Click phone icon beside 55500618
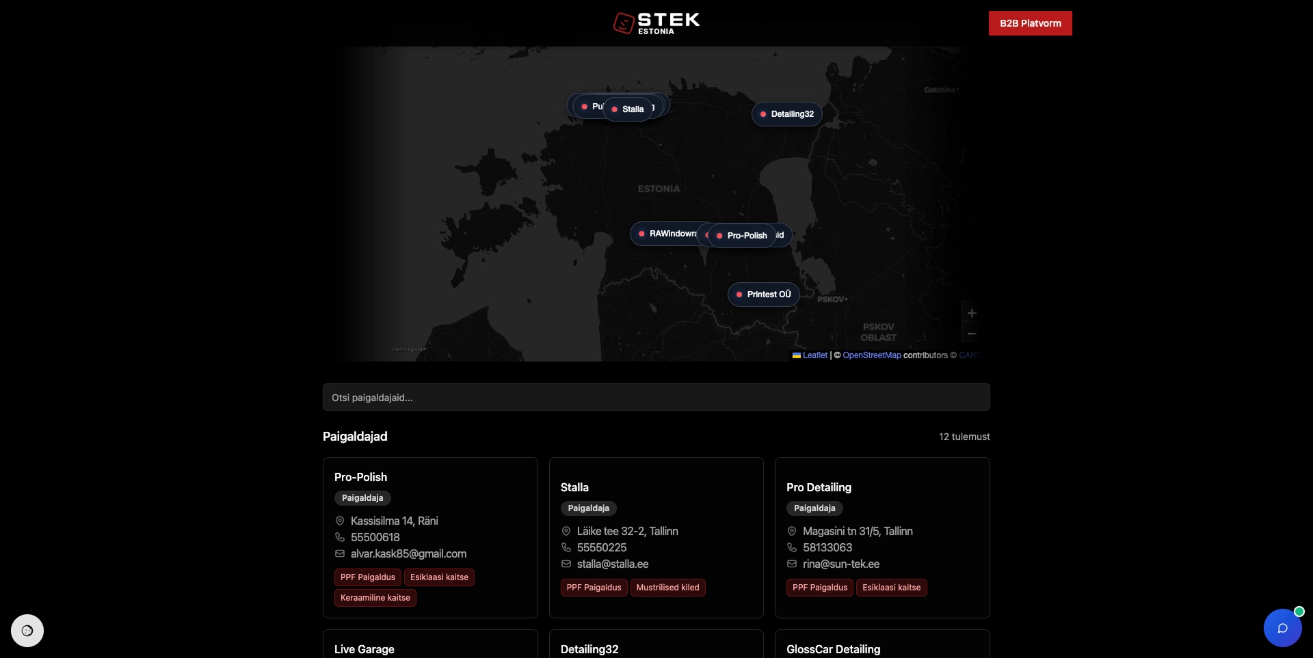1313x658 pixels. (x=340, y=537)
